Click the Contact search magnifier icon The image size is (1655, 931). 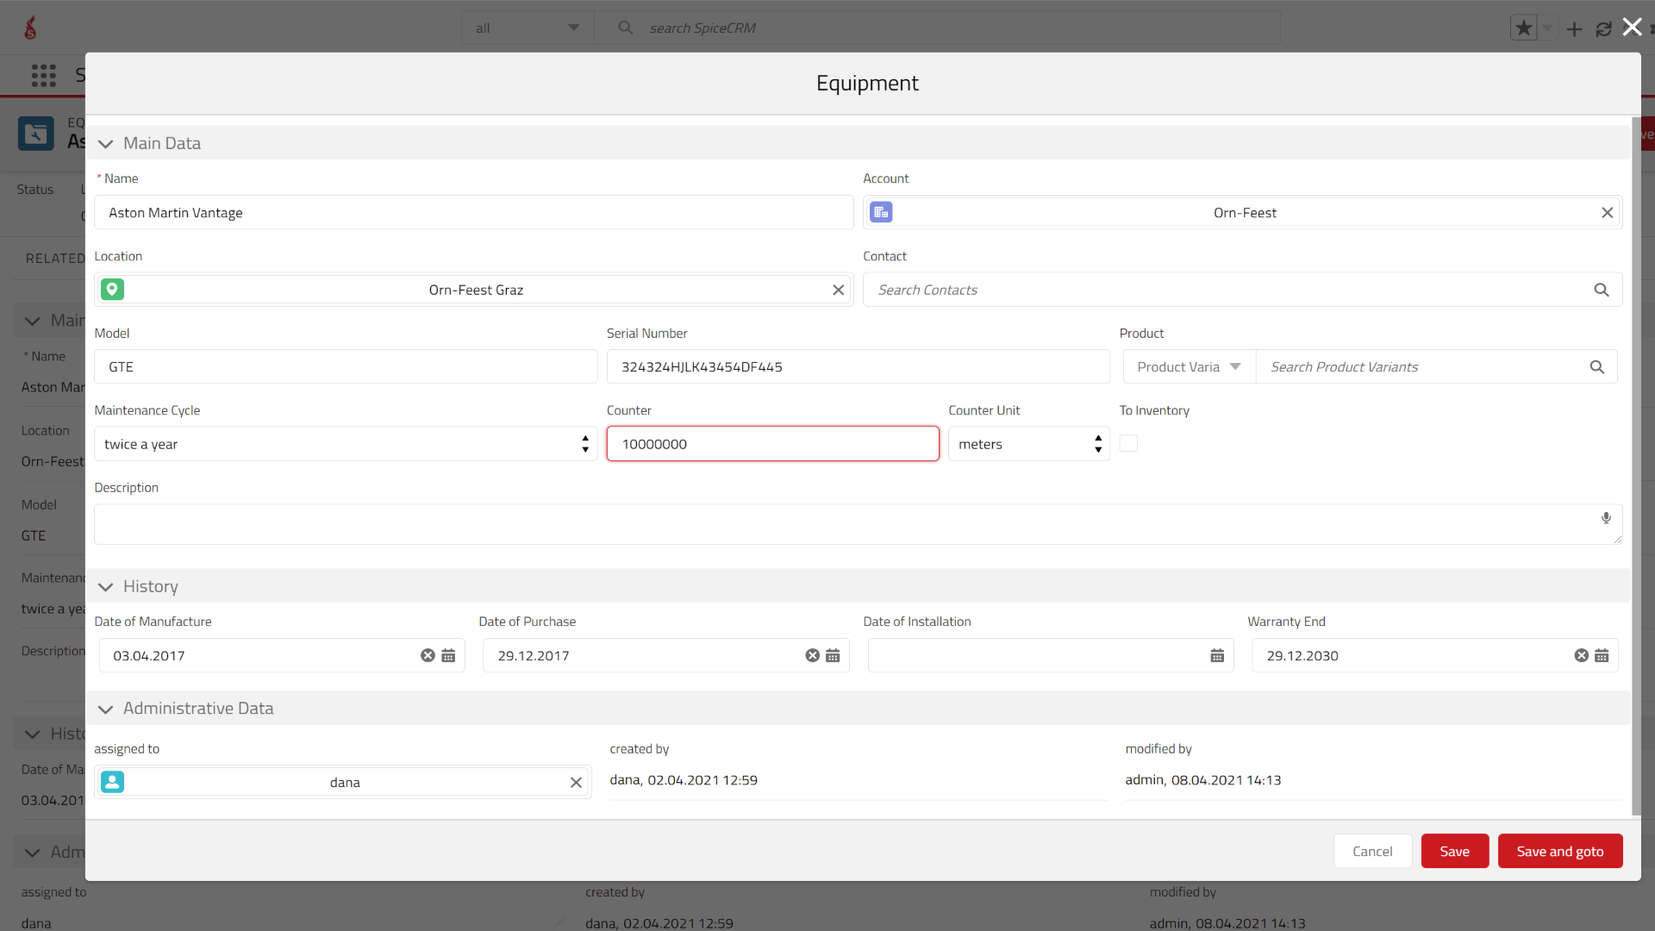coord(1601,291)
